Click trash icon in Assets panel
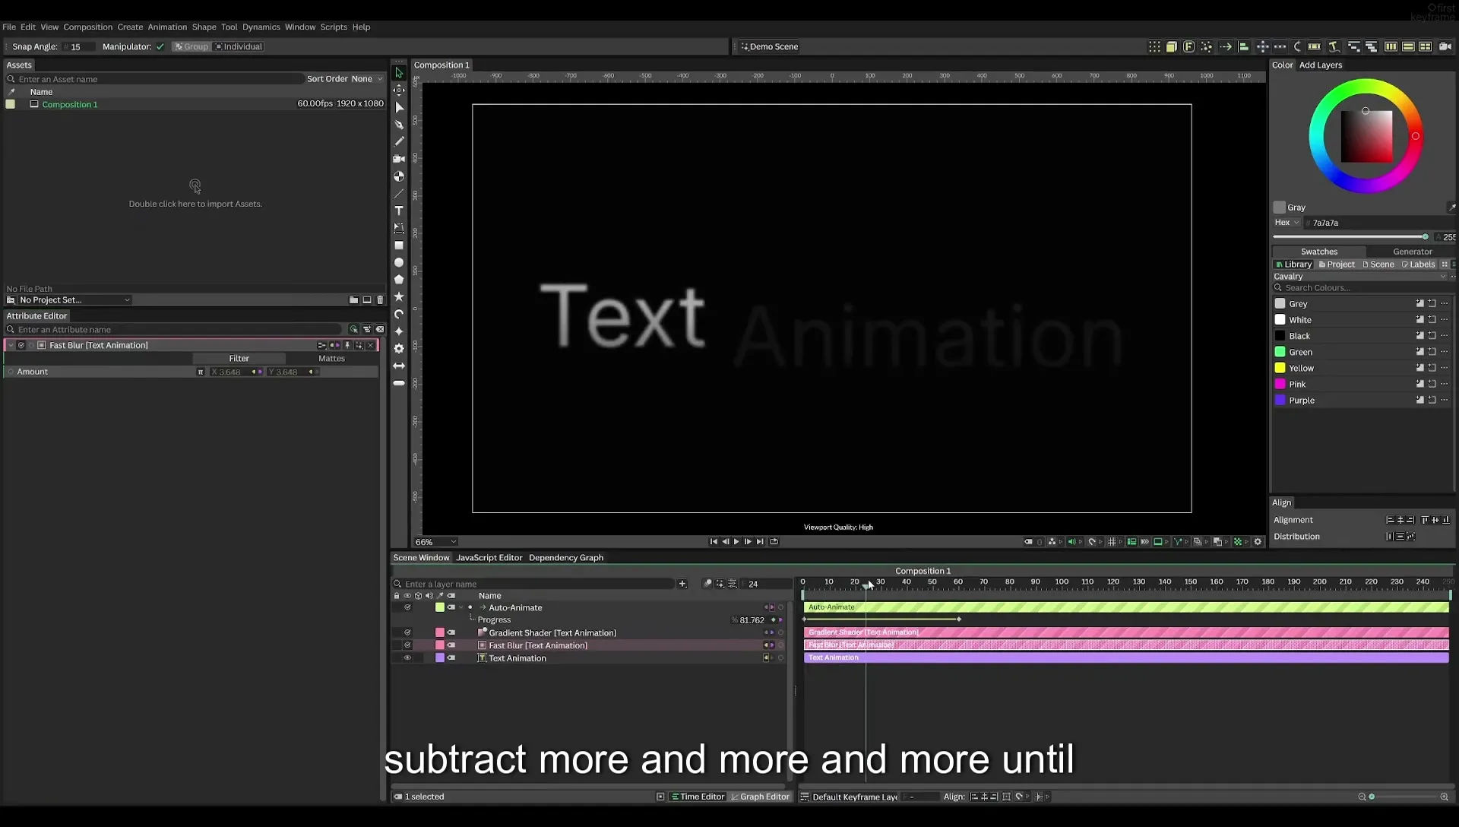The width and height of the screenshot is (1459, 827). click(380, 300)
